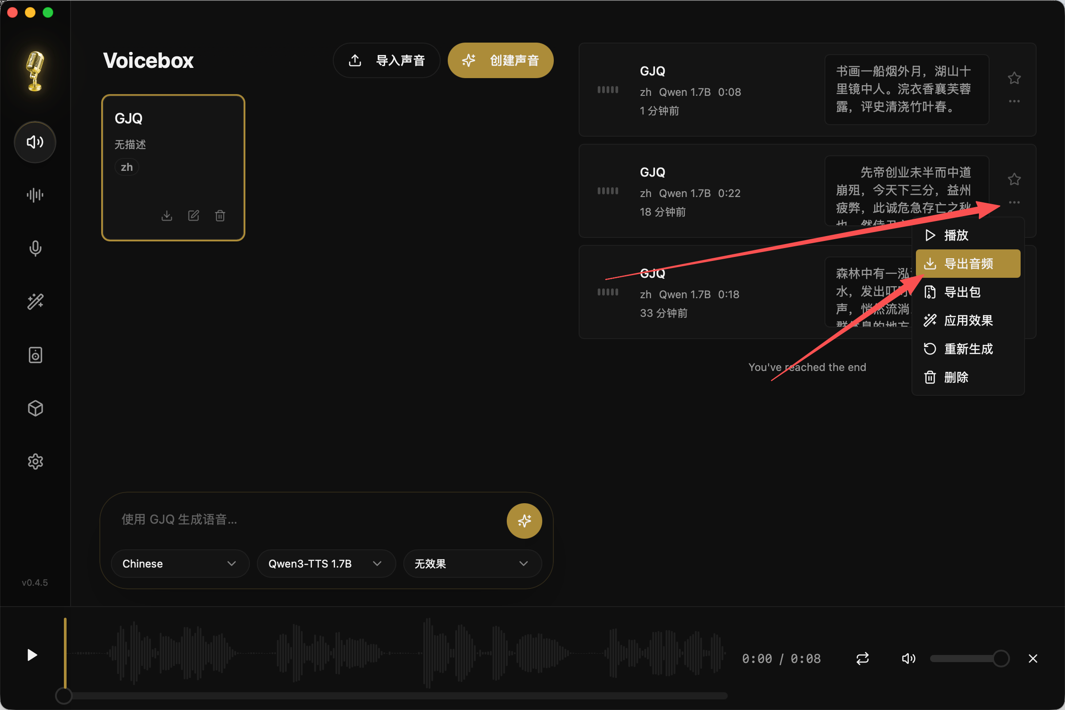Open the waveform audio panel in the sidebar
1065x710 pixels.
35,195
